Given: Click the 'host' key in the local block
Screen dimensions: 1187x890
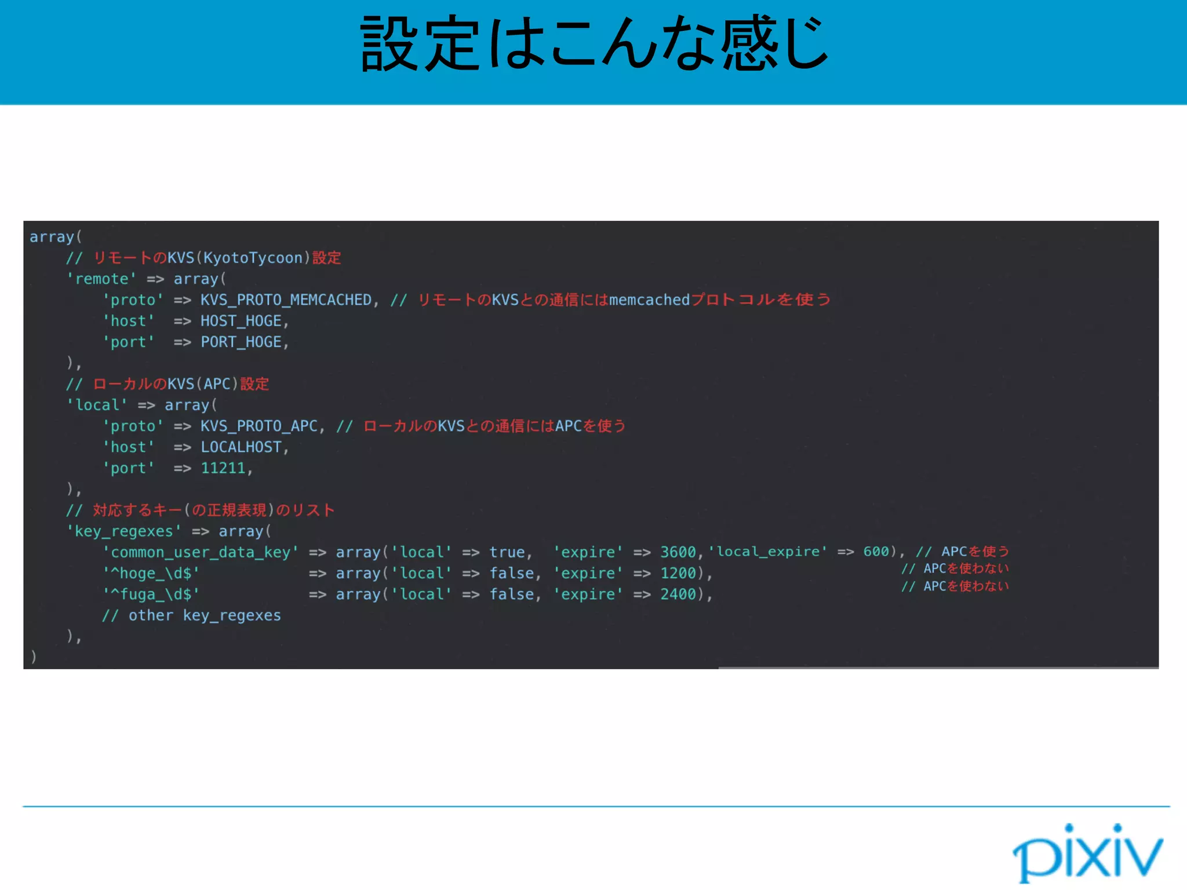Looking at the screenshot, I should click(x=129, y=447).
